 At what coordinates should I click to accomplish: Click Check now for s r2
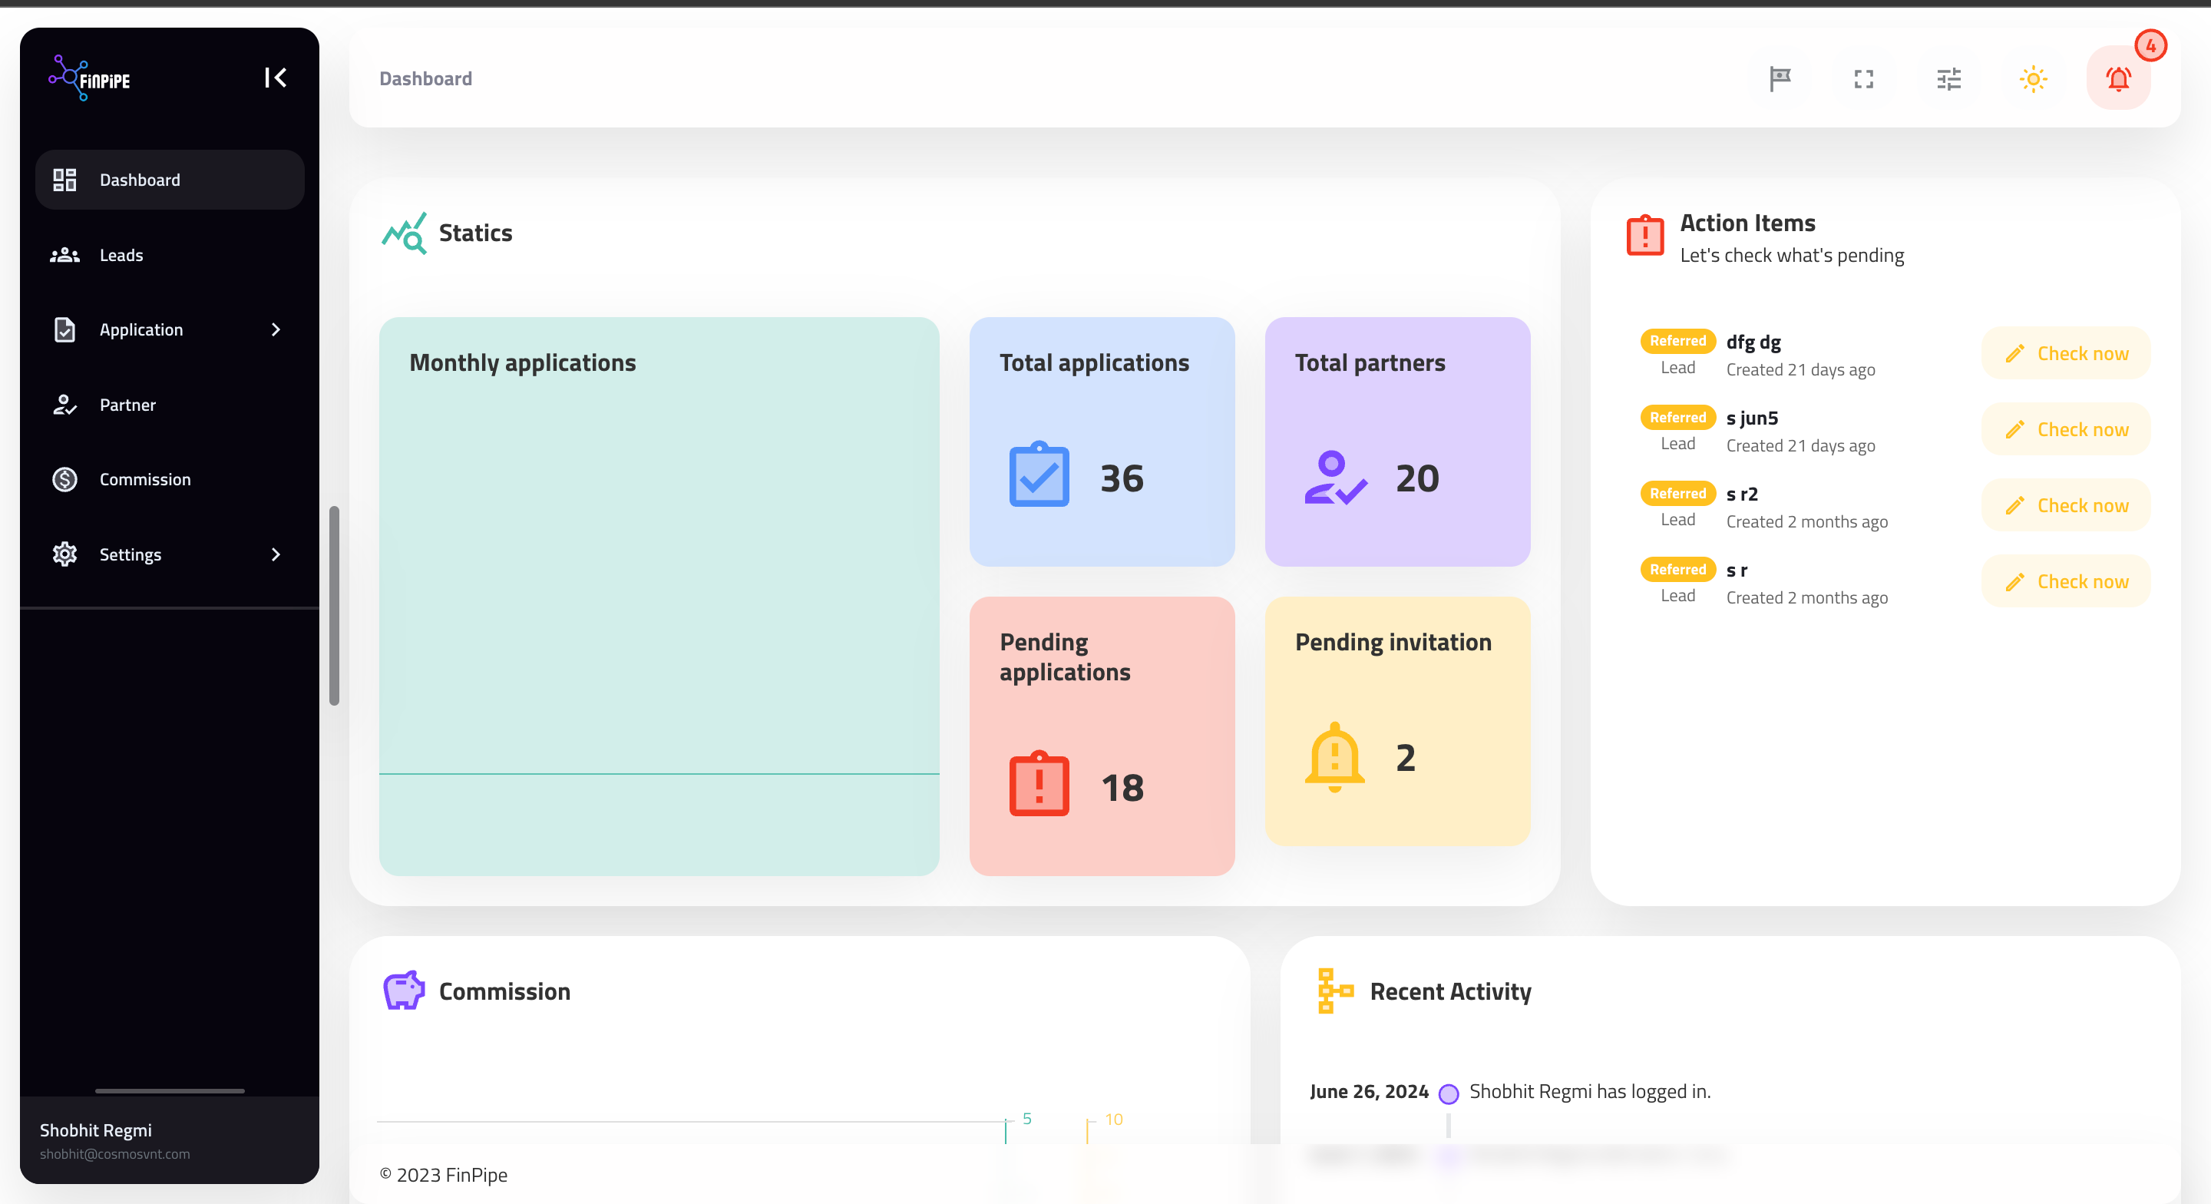[2066, 505]
